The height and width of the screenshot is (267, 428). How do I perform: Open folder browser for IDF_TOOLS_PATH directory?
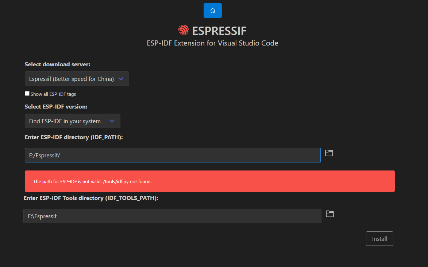click(330, 214)
